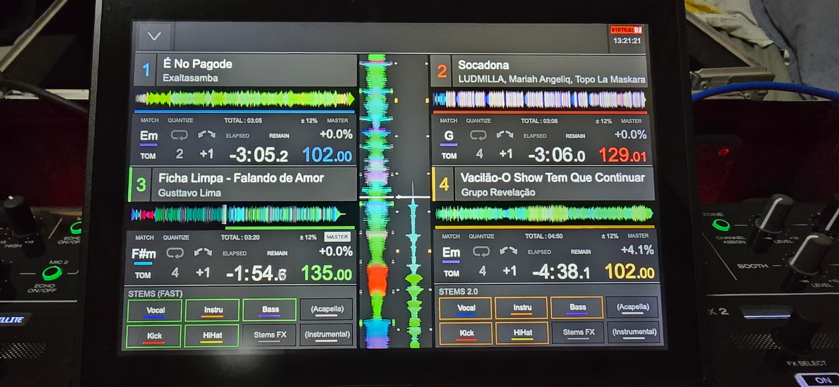Expand the top-left chevron dropdown
The image size is (839, 387).
tap(154, 36)
